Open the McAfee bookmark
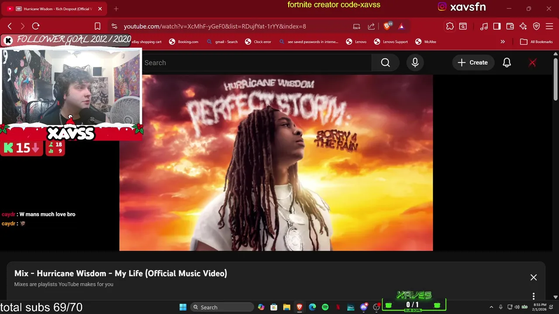559x314 pixels. 426,42
